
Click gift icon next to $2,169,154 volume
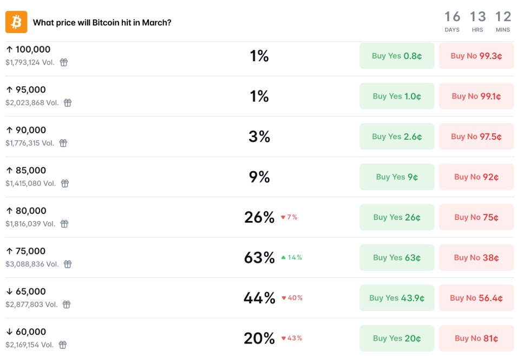[63, 345]
